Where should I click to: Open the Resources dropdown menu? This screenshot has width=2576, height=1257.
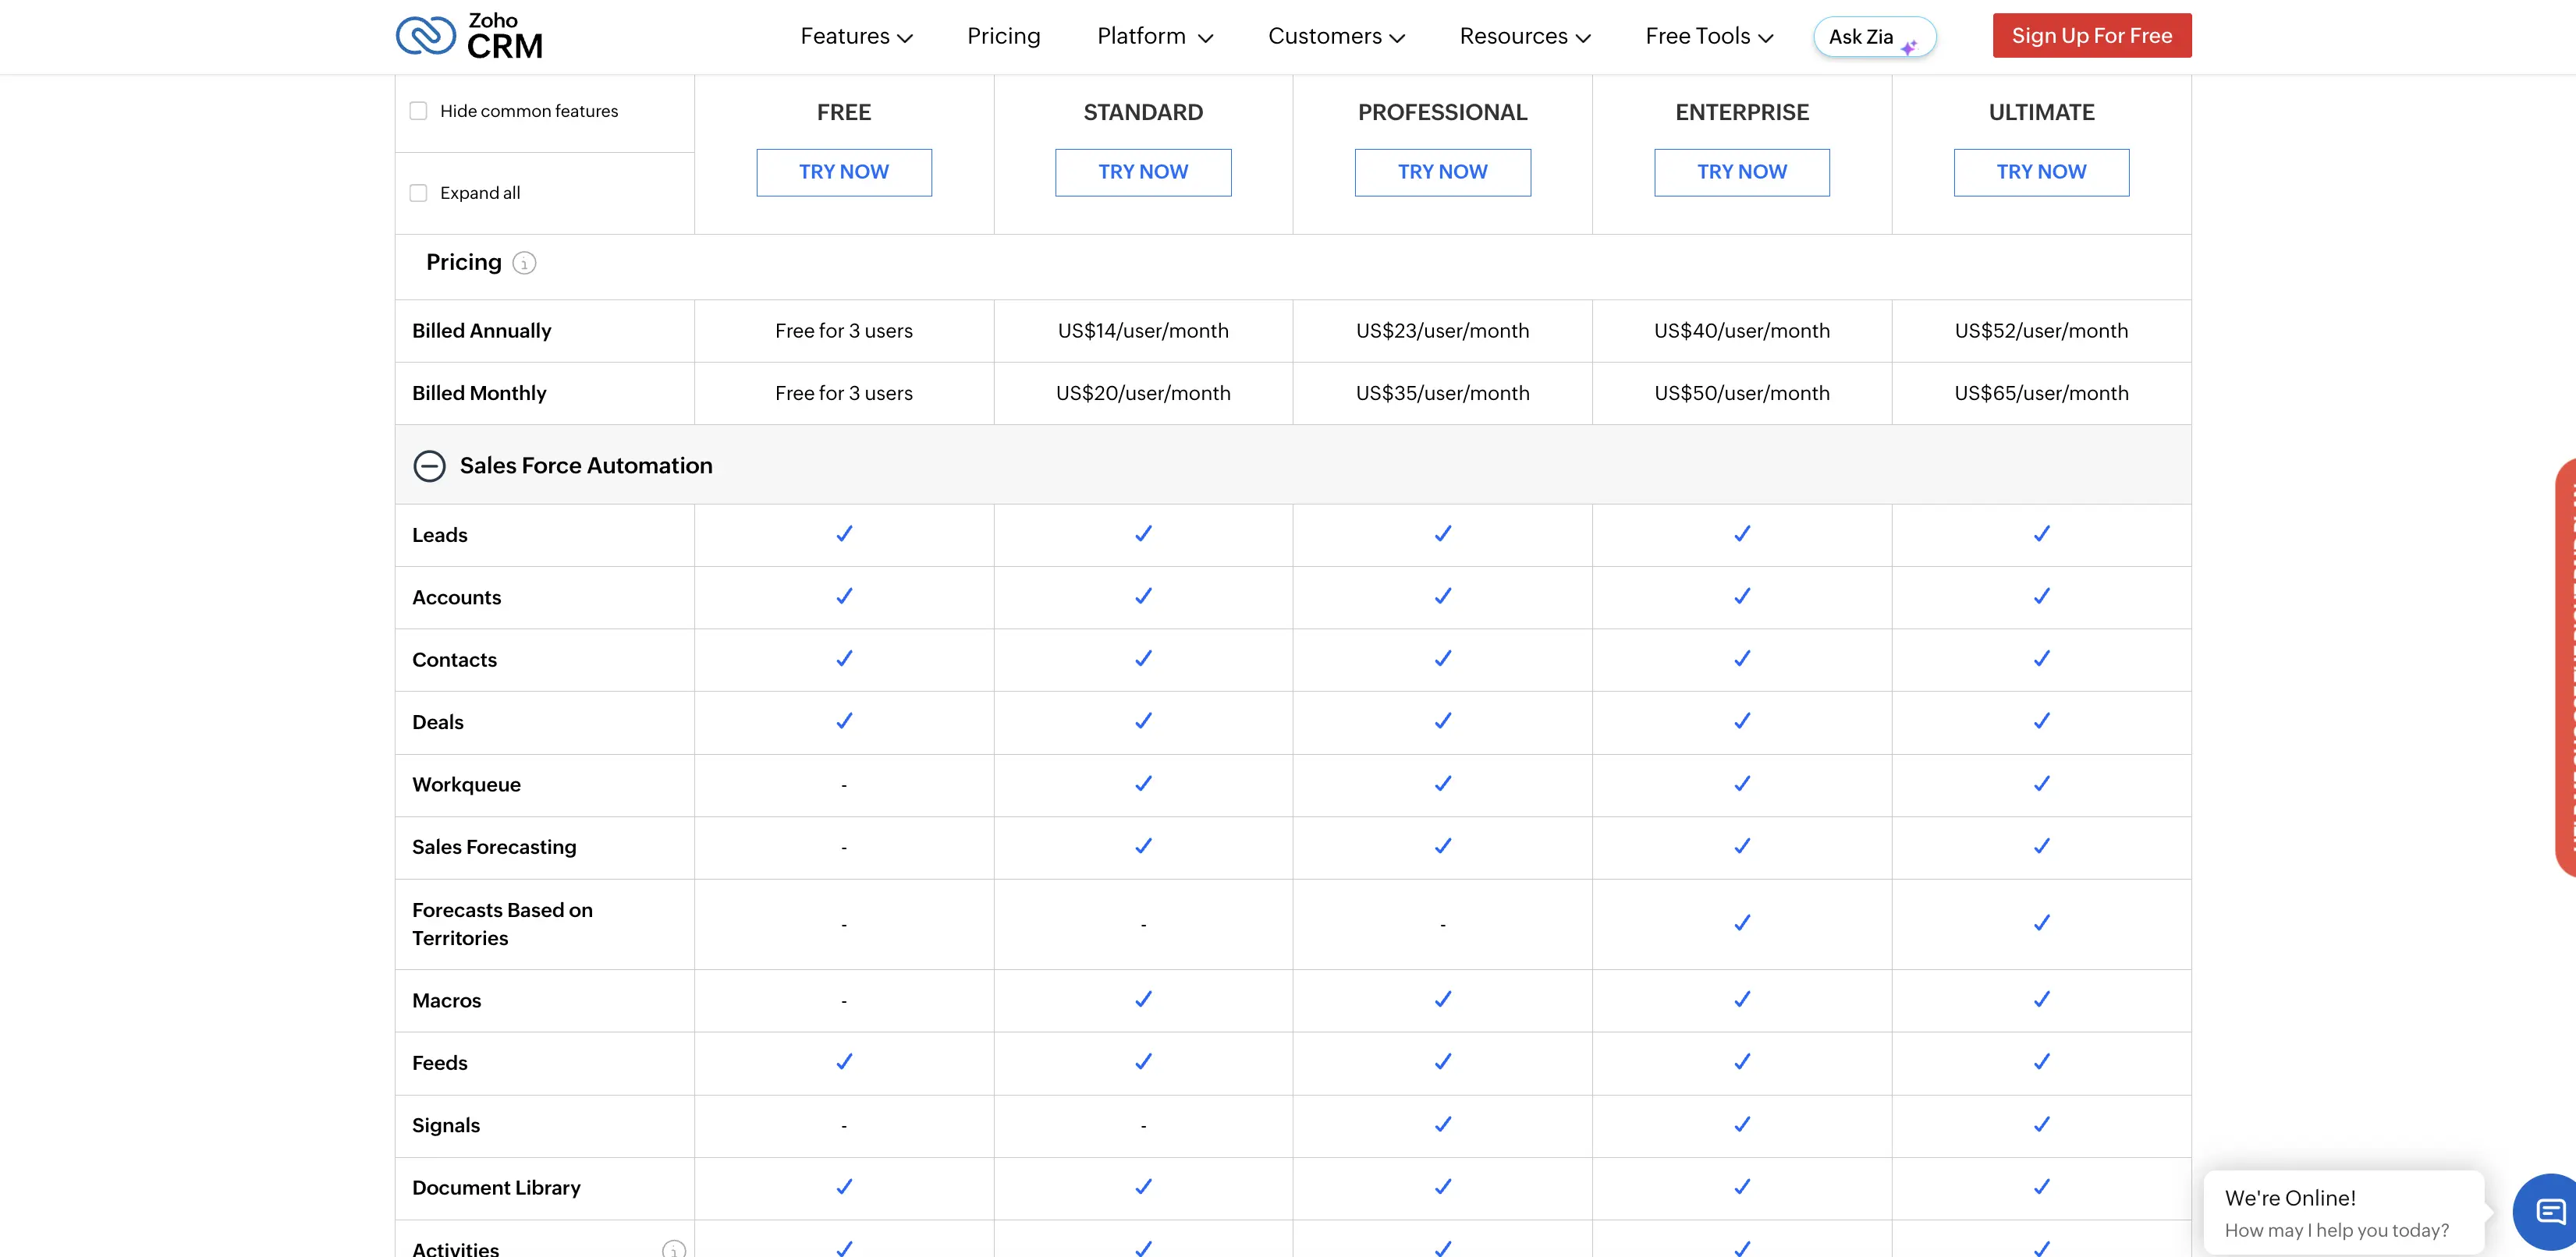[x=1524, y=36]
